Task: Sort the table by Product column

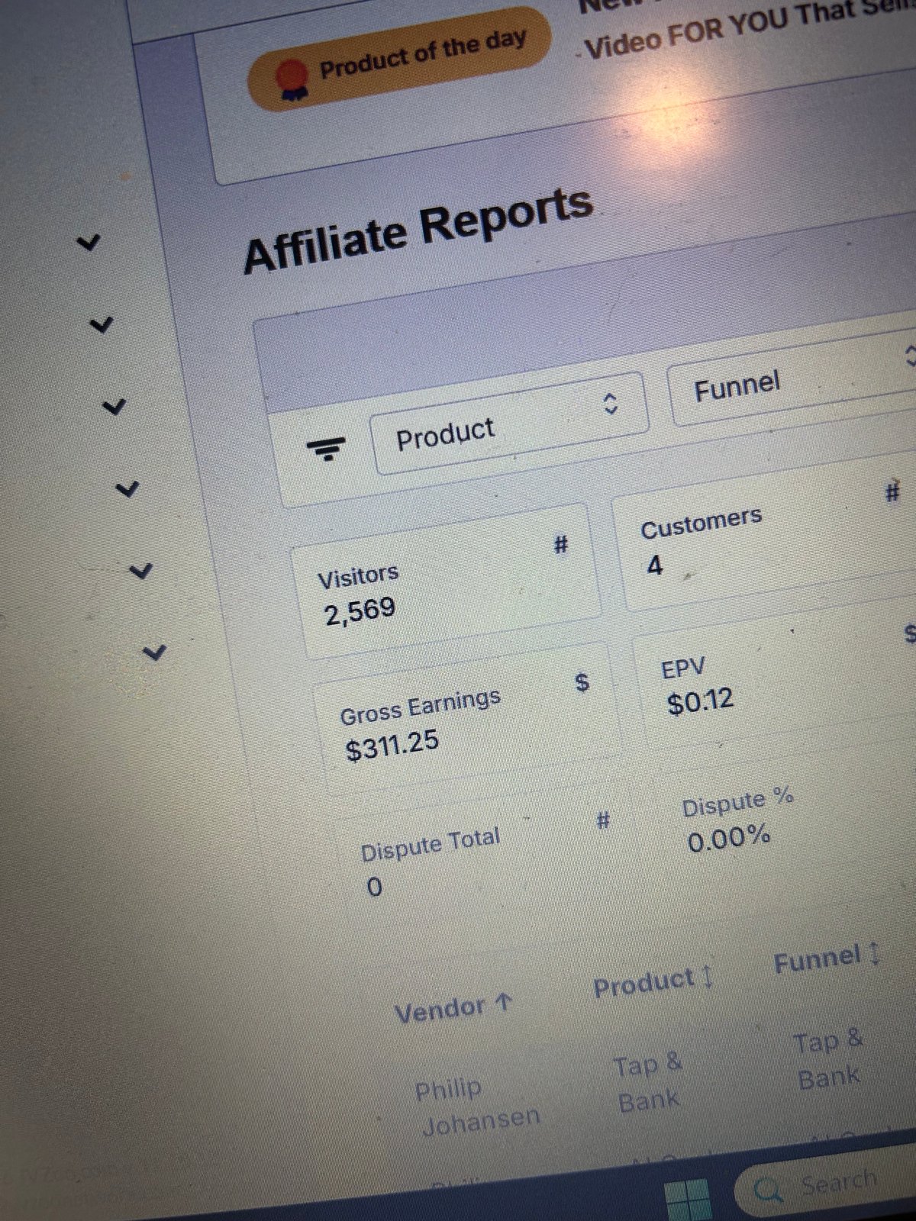Action: tap(654, 982)
